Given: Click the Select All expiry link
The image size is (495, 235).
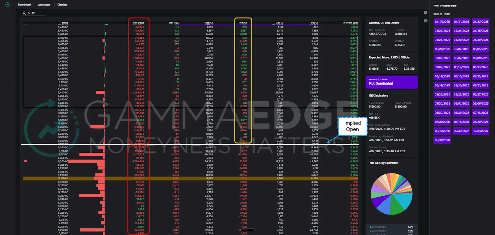Looking at the screenshot, I should (437, 14).
